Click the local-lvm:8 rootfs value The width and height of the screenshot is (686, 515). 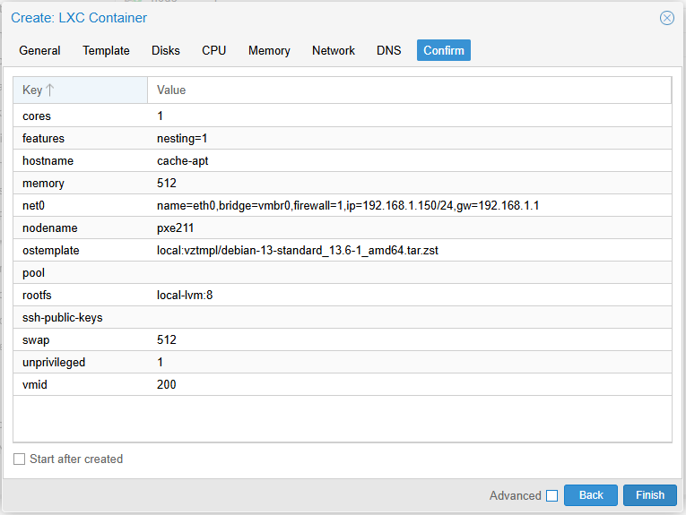[185, 296]
